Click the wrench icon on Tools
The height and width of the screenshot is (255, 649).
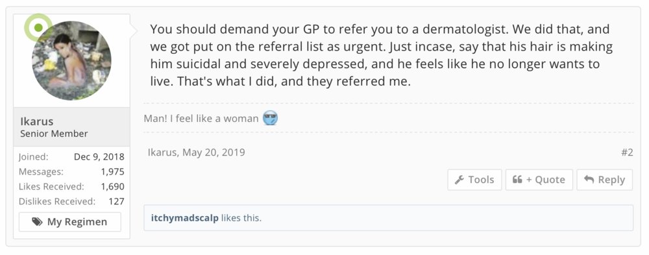pyautogui.click(x=459, y=180)
